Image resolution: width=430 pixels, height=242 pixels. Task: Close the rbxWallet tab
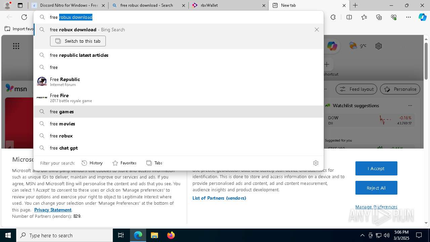264,5
